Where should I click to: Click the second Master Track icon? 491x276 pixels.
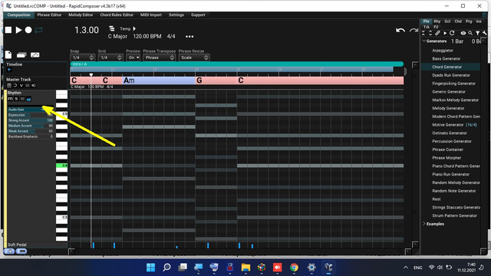point(15,85)
